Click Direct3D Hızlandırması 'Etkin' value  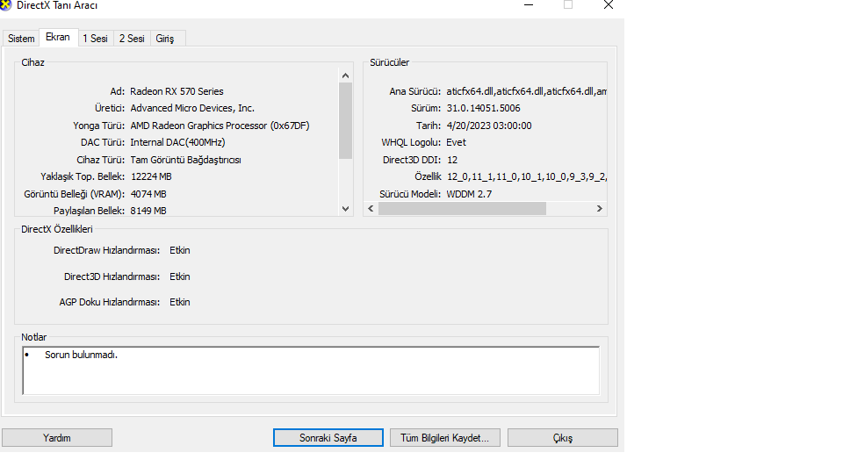[179, 276]
